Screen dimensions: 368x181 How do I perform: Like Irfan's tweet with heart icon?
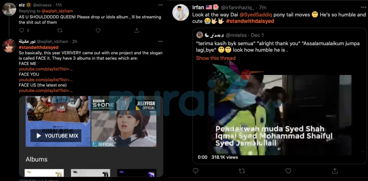(288, 171)
